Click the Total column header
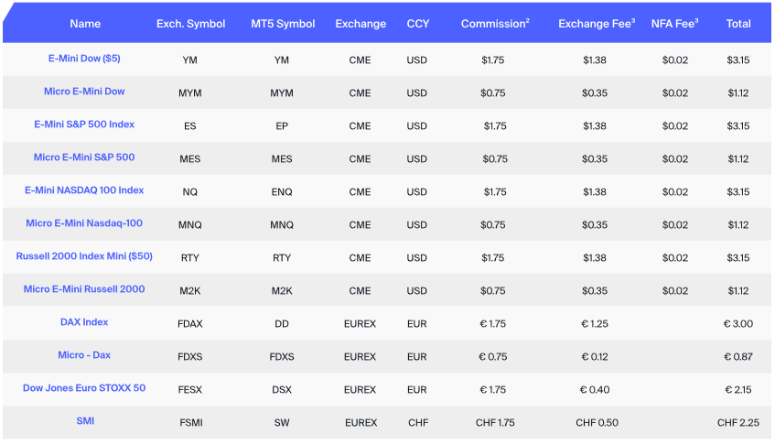 [x=737, y=24]
